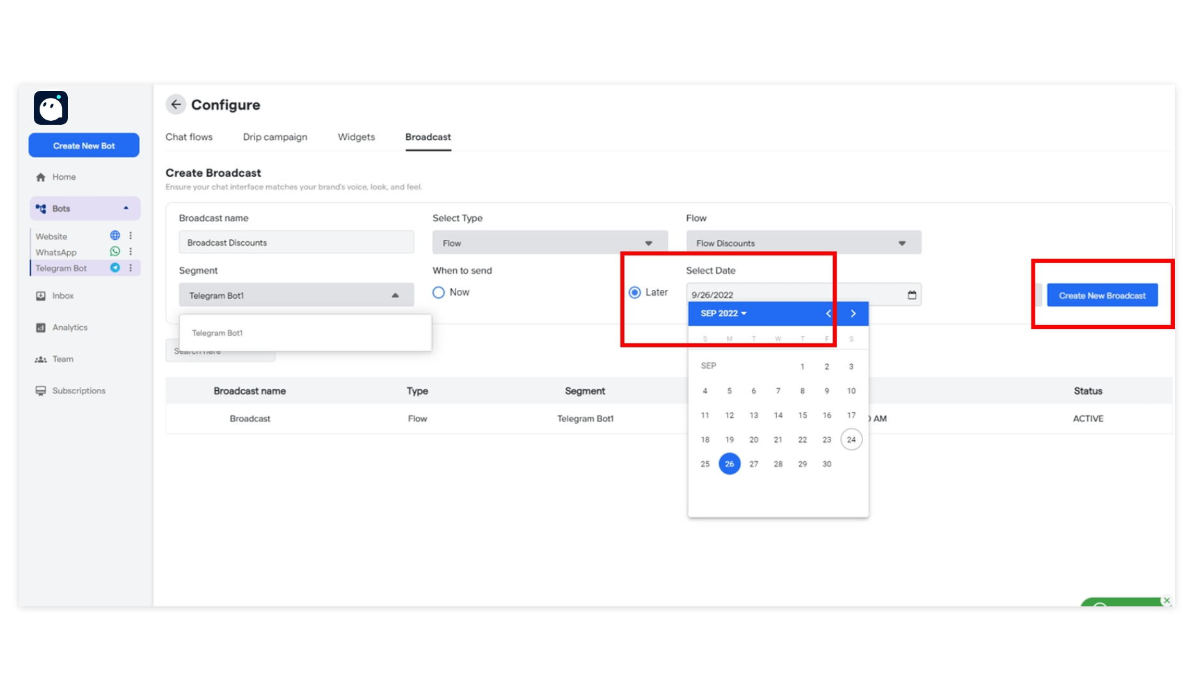1194x691 pixels.
Task: Click the Inbox icon in the sidebar
Action: tap(41, 296)
